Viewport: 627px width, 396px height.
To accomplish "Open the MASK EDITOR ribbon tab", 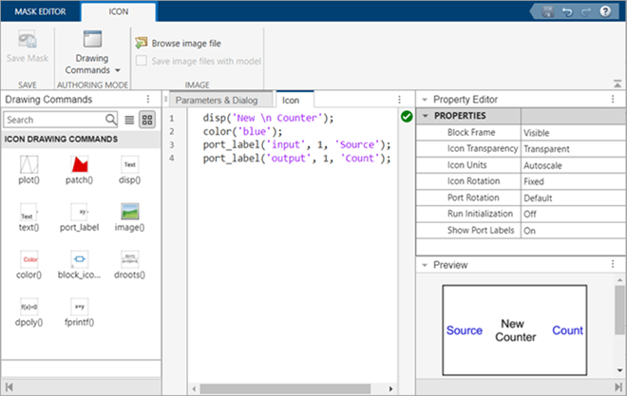I will (x=39, y=12).
